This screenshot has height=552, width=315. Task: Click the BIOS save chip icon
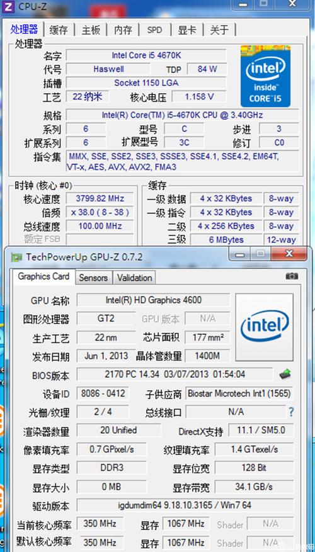285,375
